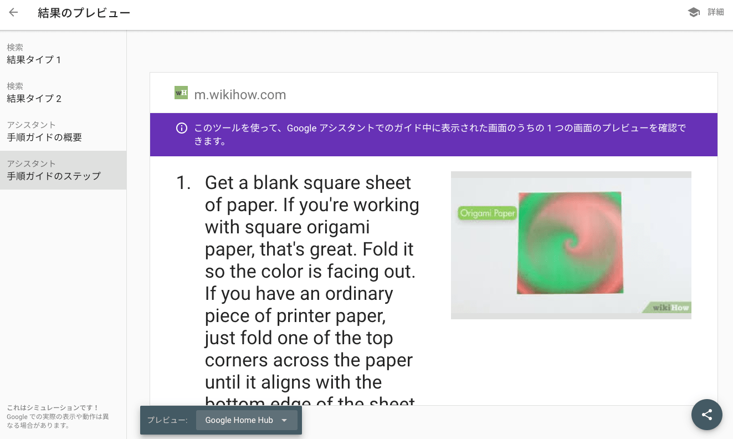
Task: Open the 詳細 link
Action: point(715,12)
